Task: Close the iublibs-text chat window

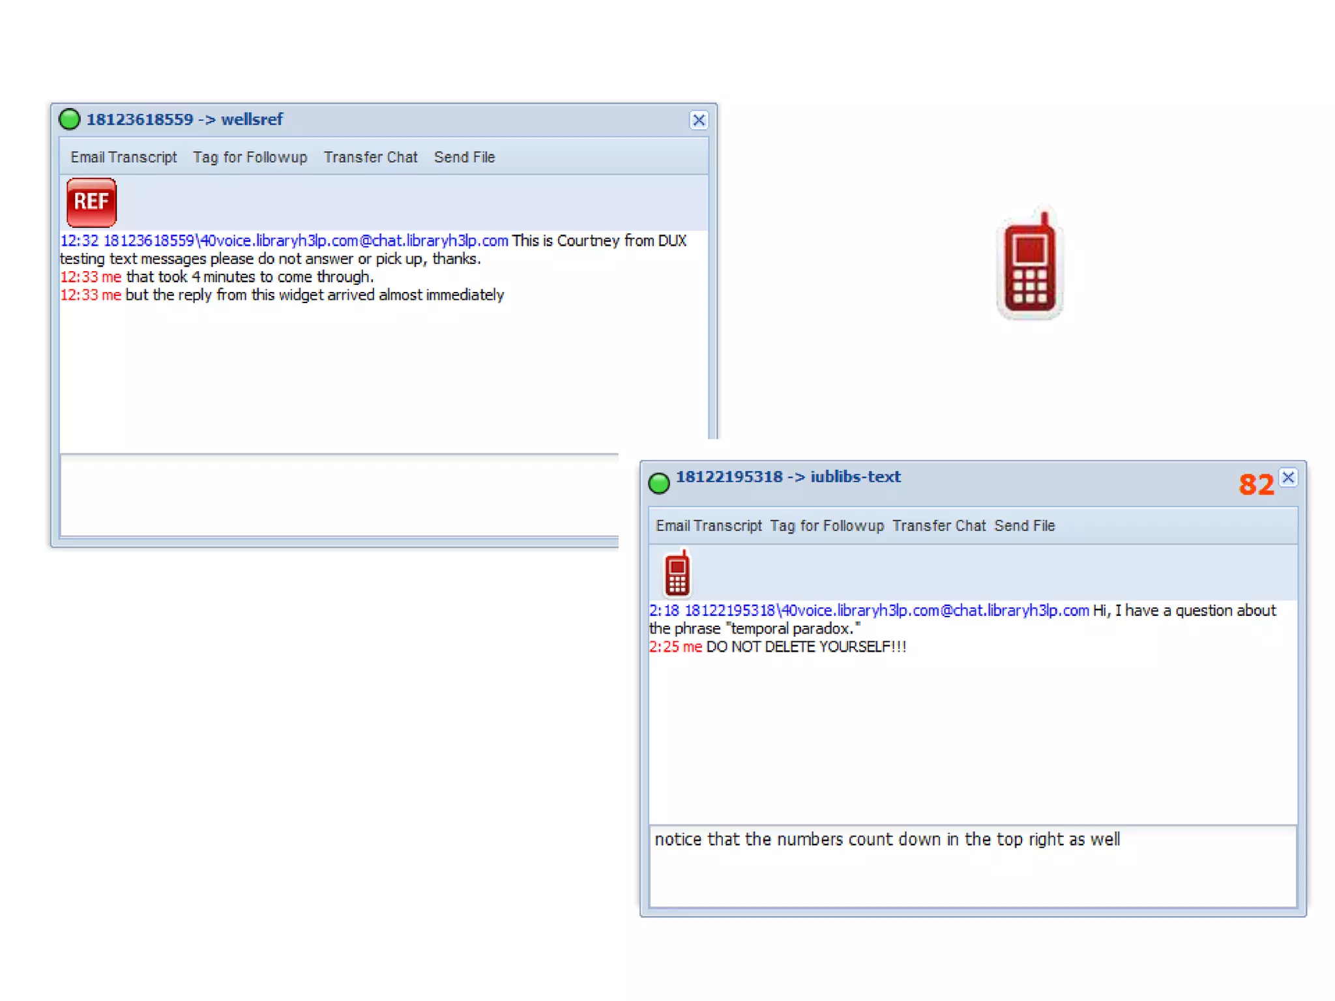Action: [x=1287, y=477]
